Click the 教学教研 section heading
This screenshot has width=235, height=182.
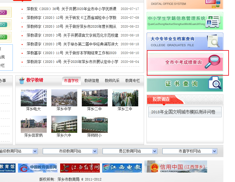click(34, 80)
